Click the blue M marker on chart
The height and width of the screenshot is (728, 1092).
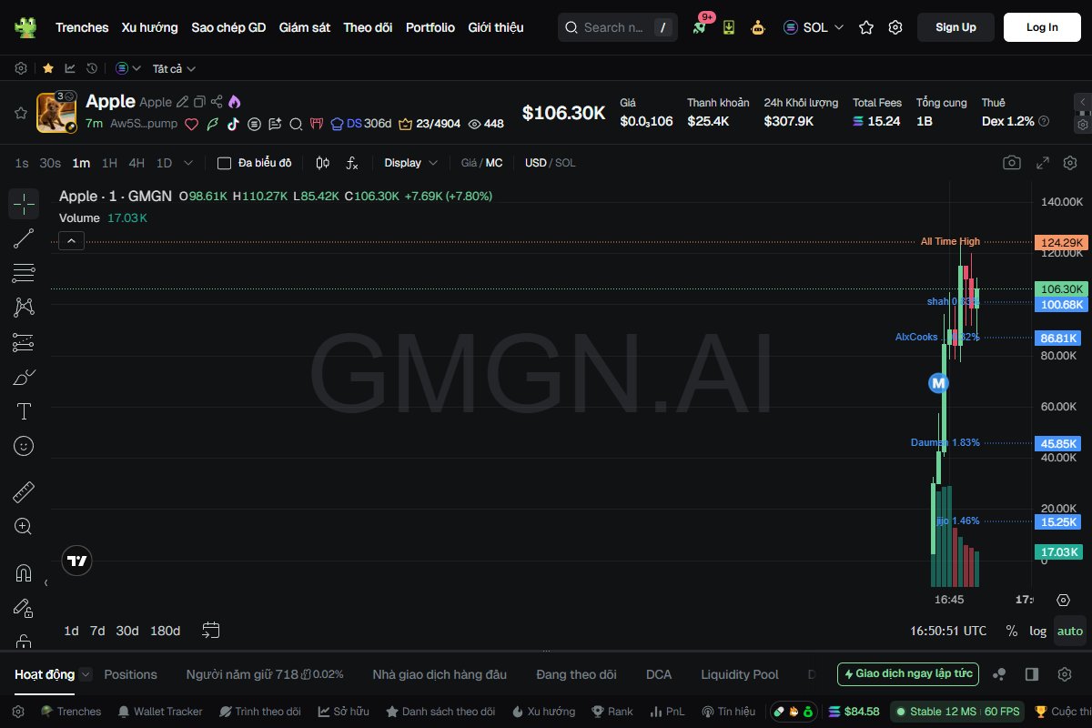tap(938, 383)
